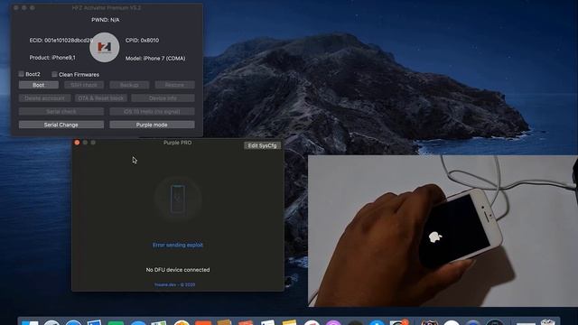
Task: Open the Trash in the Dock
Action: 548,321
